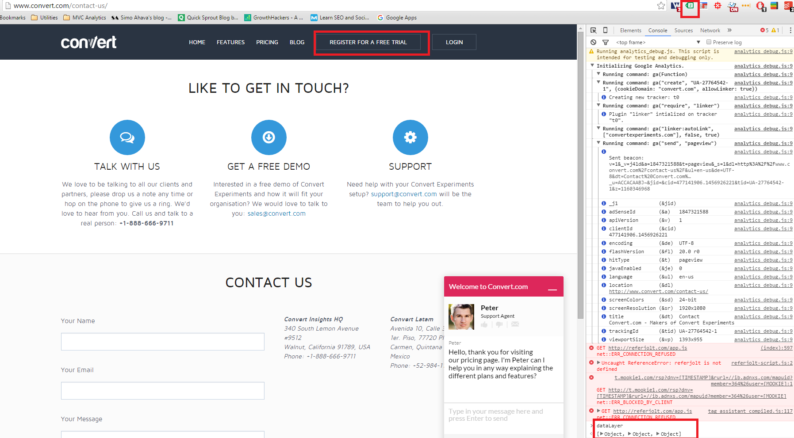Viewport: 794px width, 438px height.
Task: Click the orange dots extension icon
Action: (746, 6)
